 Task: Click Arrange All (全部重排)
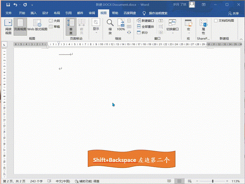coord(145,27)
